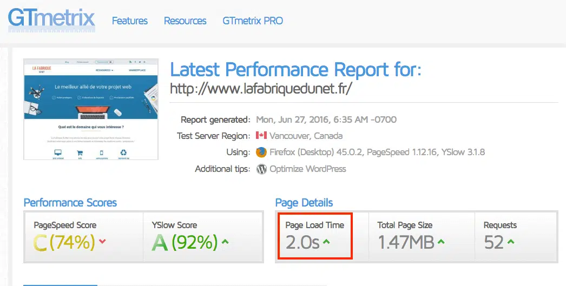Click the red PageSpeed down arrow
Viewport: 566px width, 286px height.
103,241
